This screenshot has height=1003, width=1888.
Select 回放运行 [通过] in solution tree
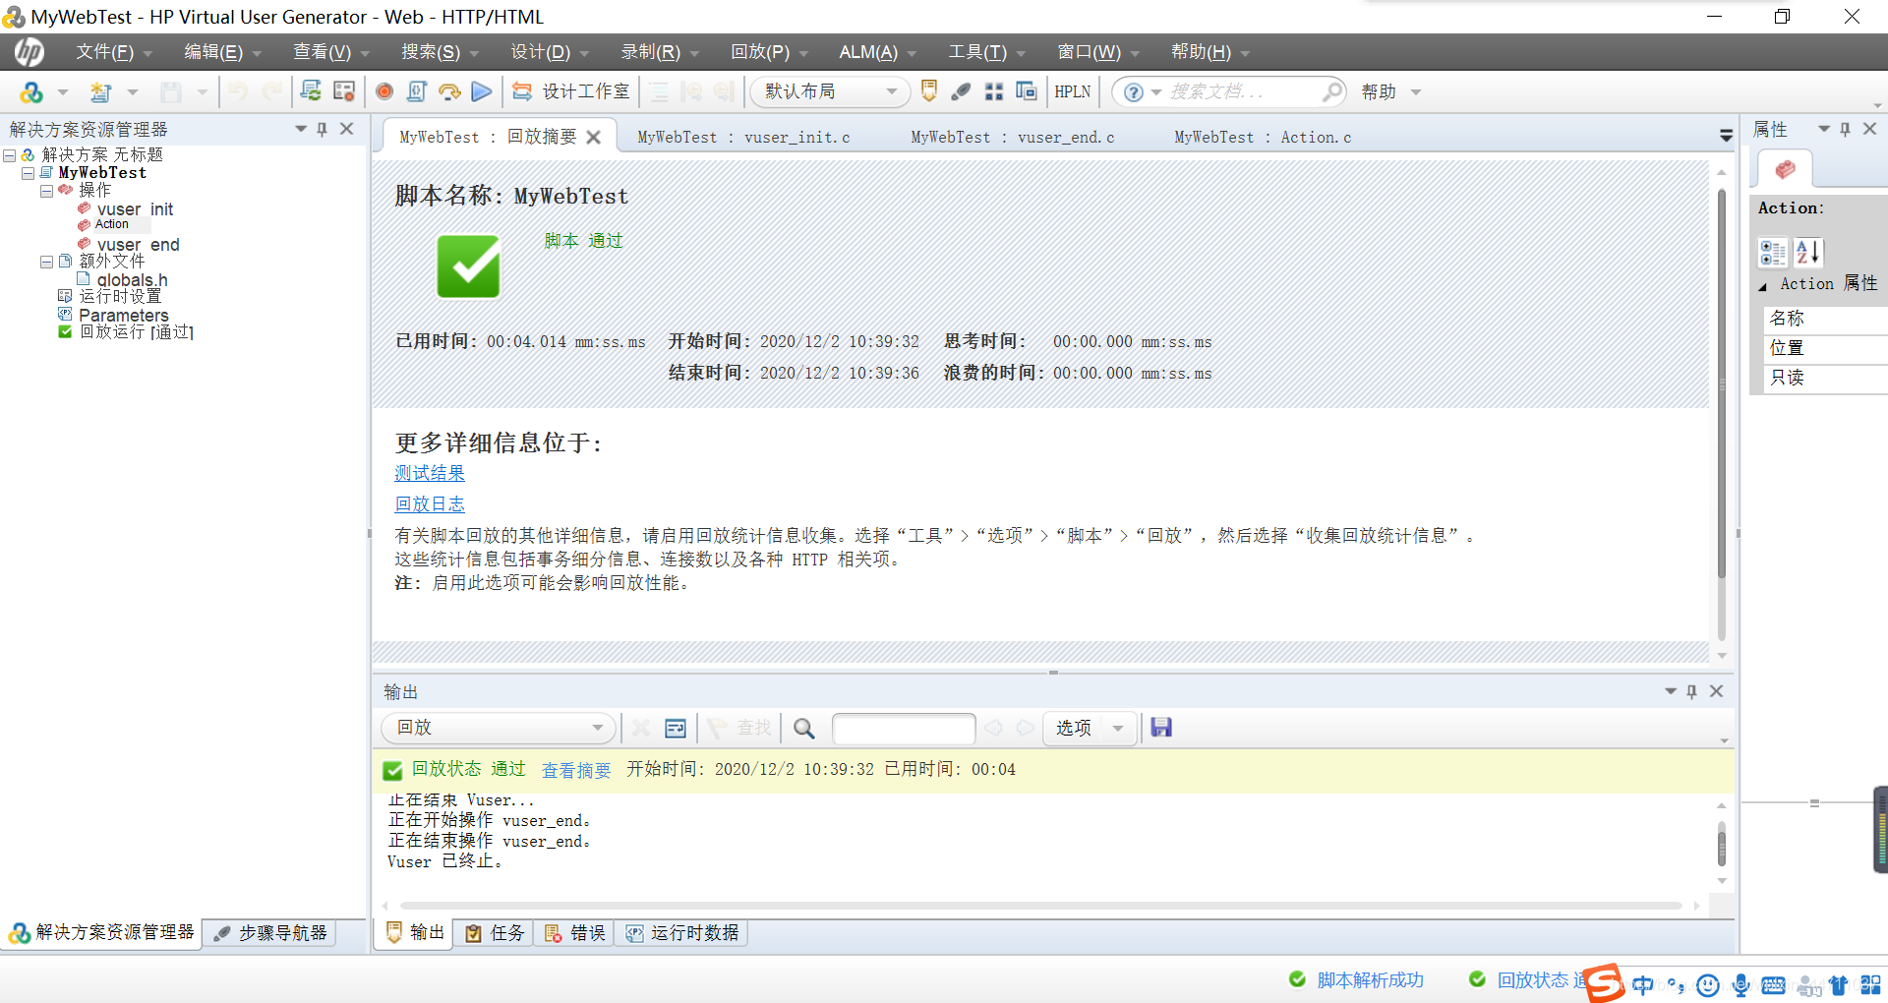136,332
